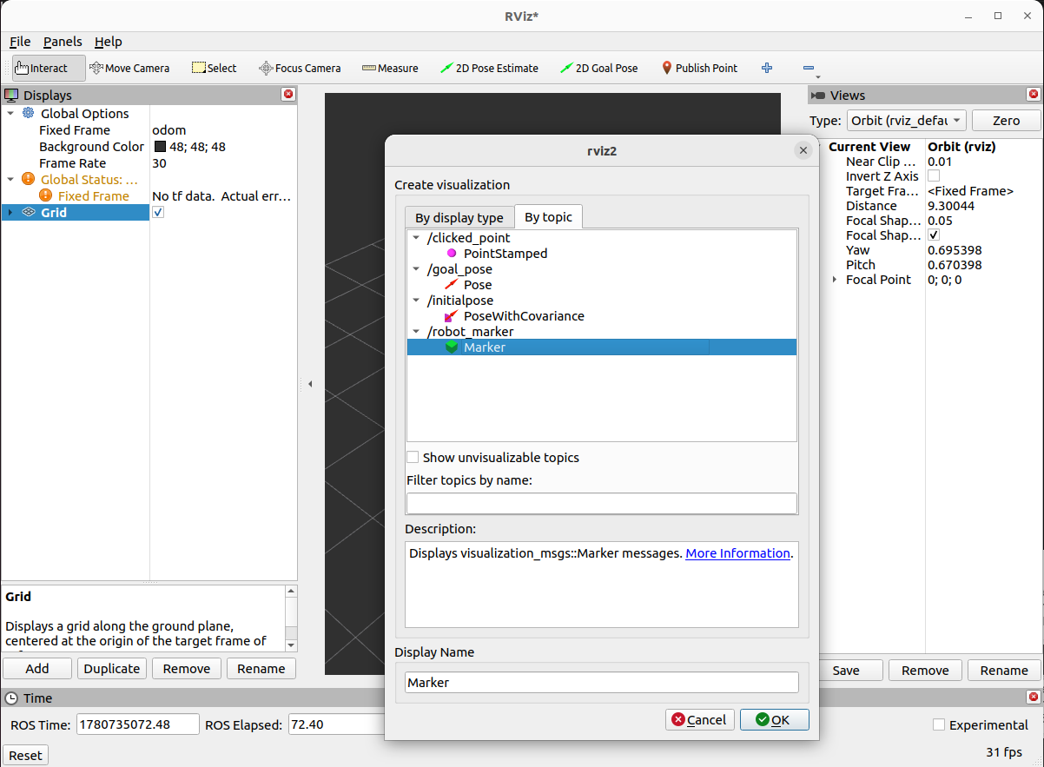The width and height of the screenshot is (1044, 767).
Task: Collapse the /initialpose topic
Action: tap(417, 301)
